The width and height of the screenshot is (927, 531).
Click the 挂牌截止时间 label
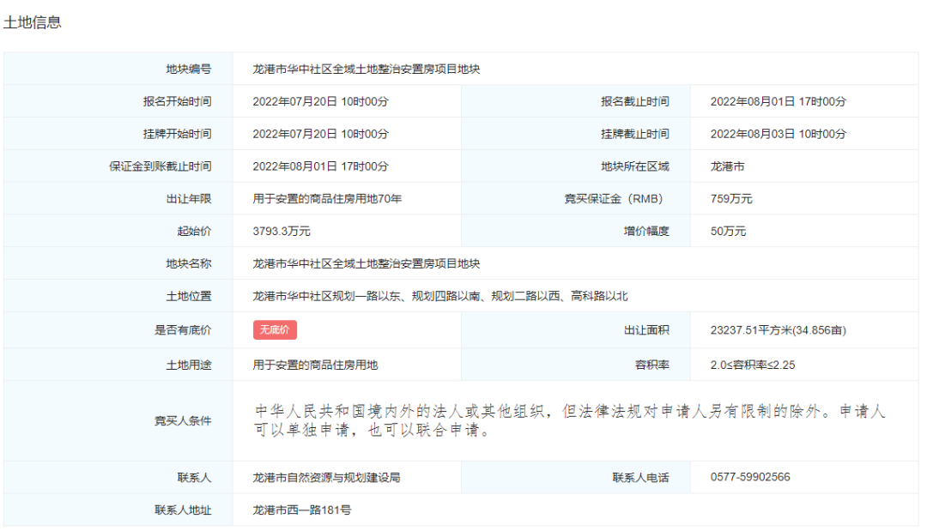click(635, 134)
